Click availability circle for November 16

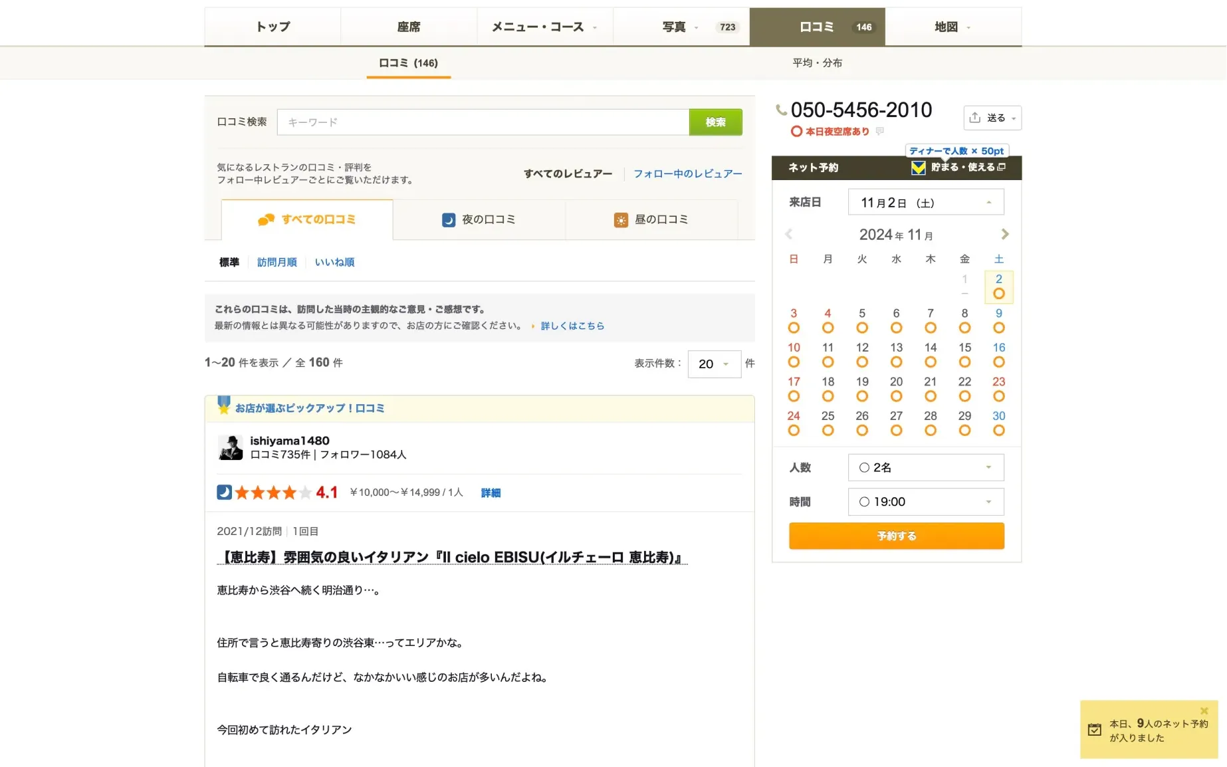click(998, 362)
